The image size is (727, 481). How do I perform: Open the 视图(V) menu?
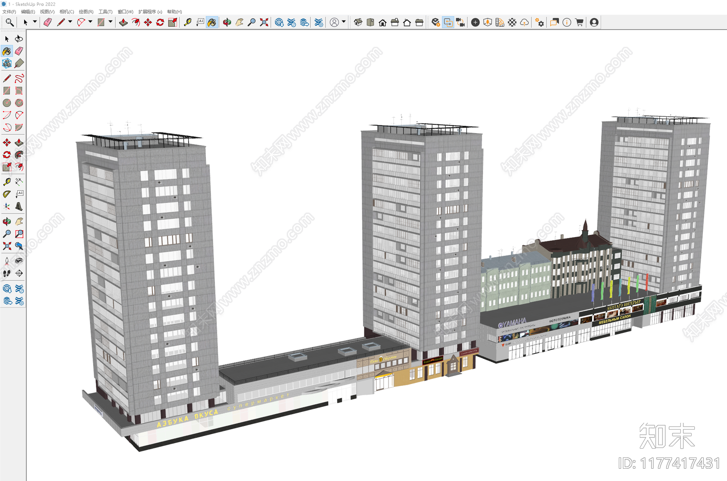pyautogui.click(x=47, y=12)
